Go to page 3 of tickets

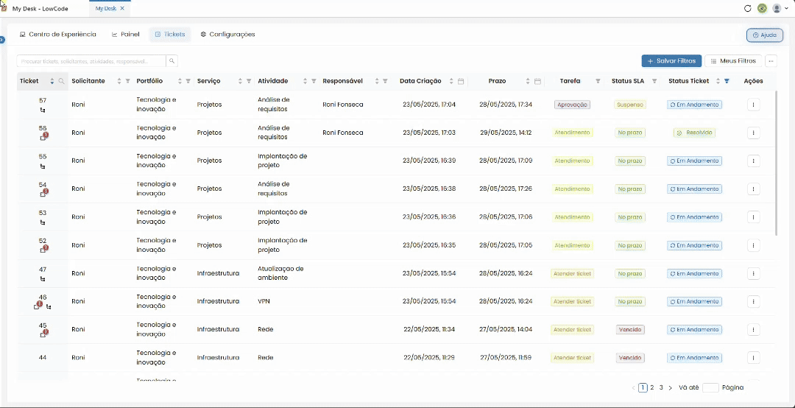pyautogui.click(x=661, y=387)
